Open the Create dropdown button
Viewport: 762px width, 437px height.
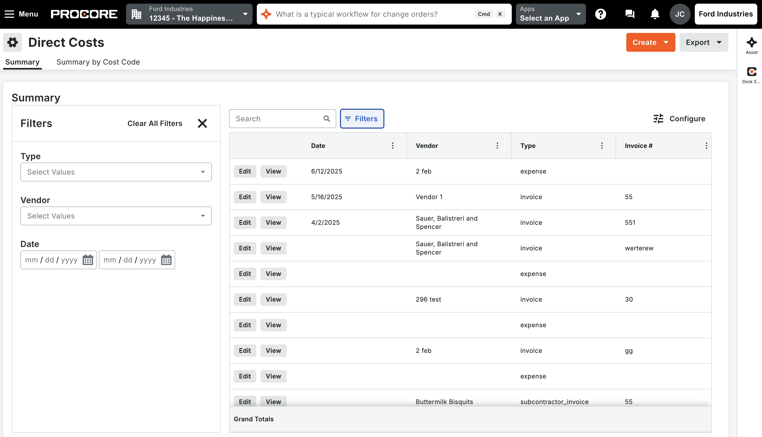point(650,42)
